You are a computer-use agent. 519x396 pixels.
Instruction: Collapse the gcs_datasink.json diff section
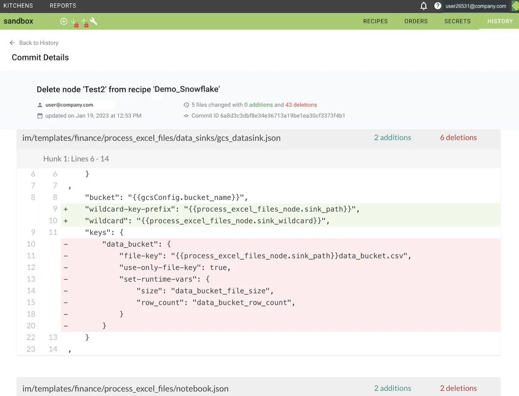151,138
